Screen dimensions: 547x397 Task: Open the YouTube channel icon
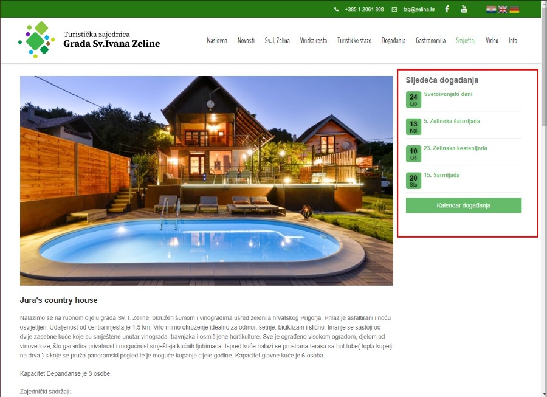pos(464,9)
